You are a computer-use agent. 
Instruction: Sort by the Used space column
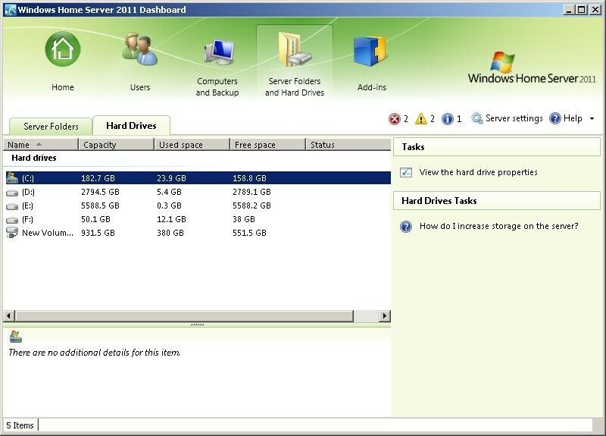click(192, 145)
